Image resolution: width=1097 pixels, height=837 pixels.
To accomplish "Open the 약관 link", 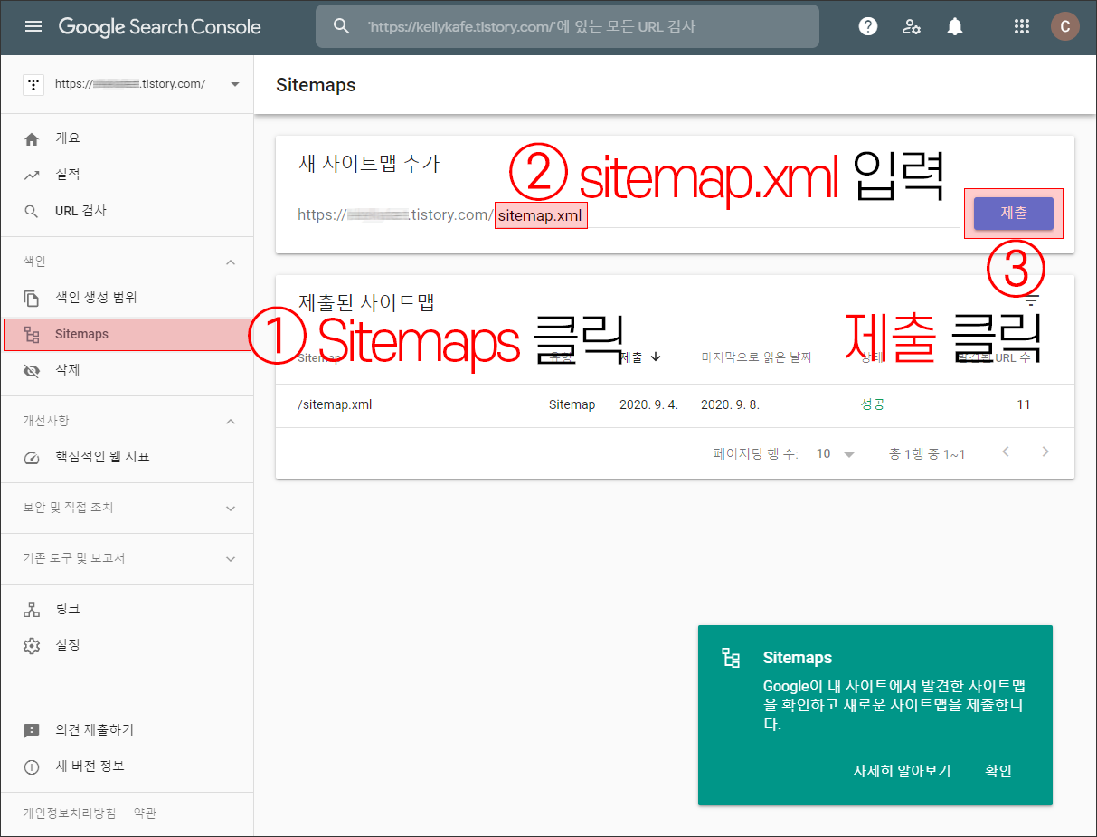I will click(x=145, y=813).
